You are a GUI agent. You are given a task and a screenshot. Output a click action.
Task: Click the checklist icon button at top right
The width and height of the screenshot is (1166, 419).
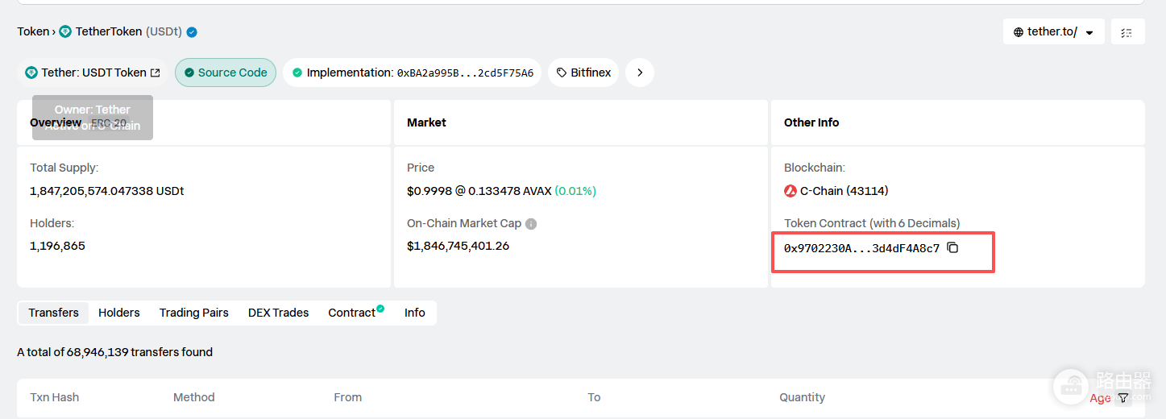(1127, 32)
